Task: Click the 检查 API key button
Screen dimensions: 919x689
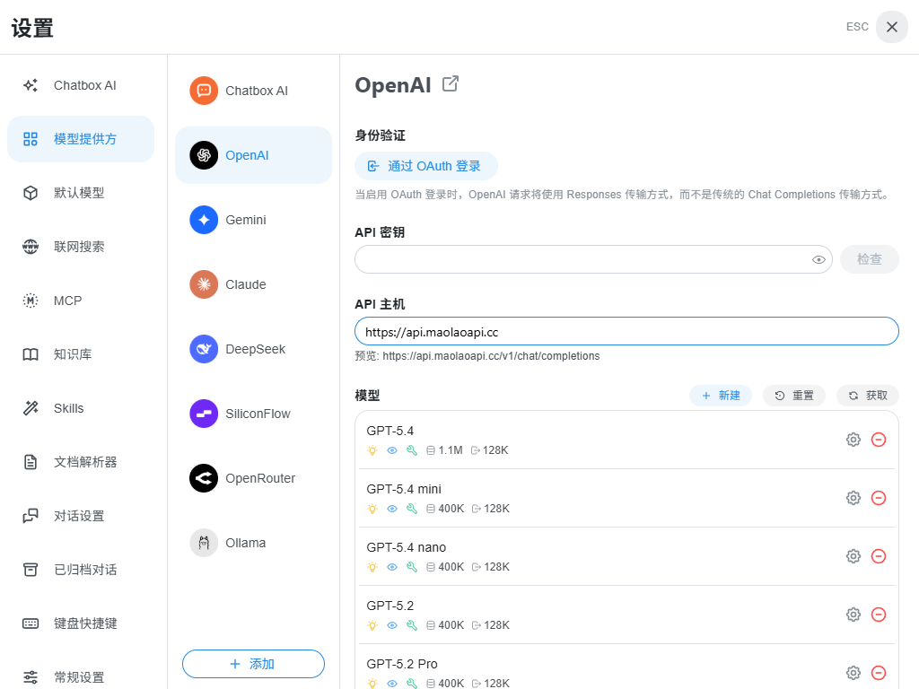Action: pyautogui.click(x=869, y=259)
